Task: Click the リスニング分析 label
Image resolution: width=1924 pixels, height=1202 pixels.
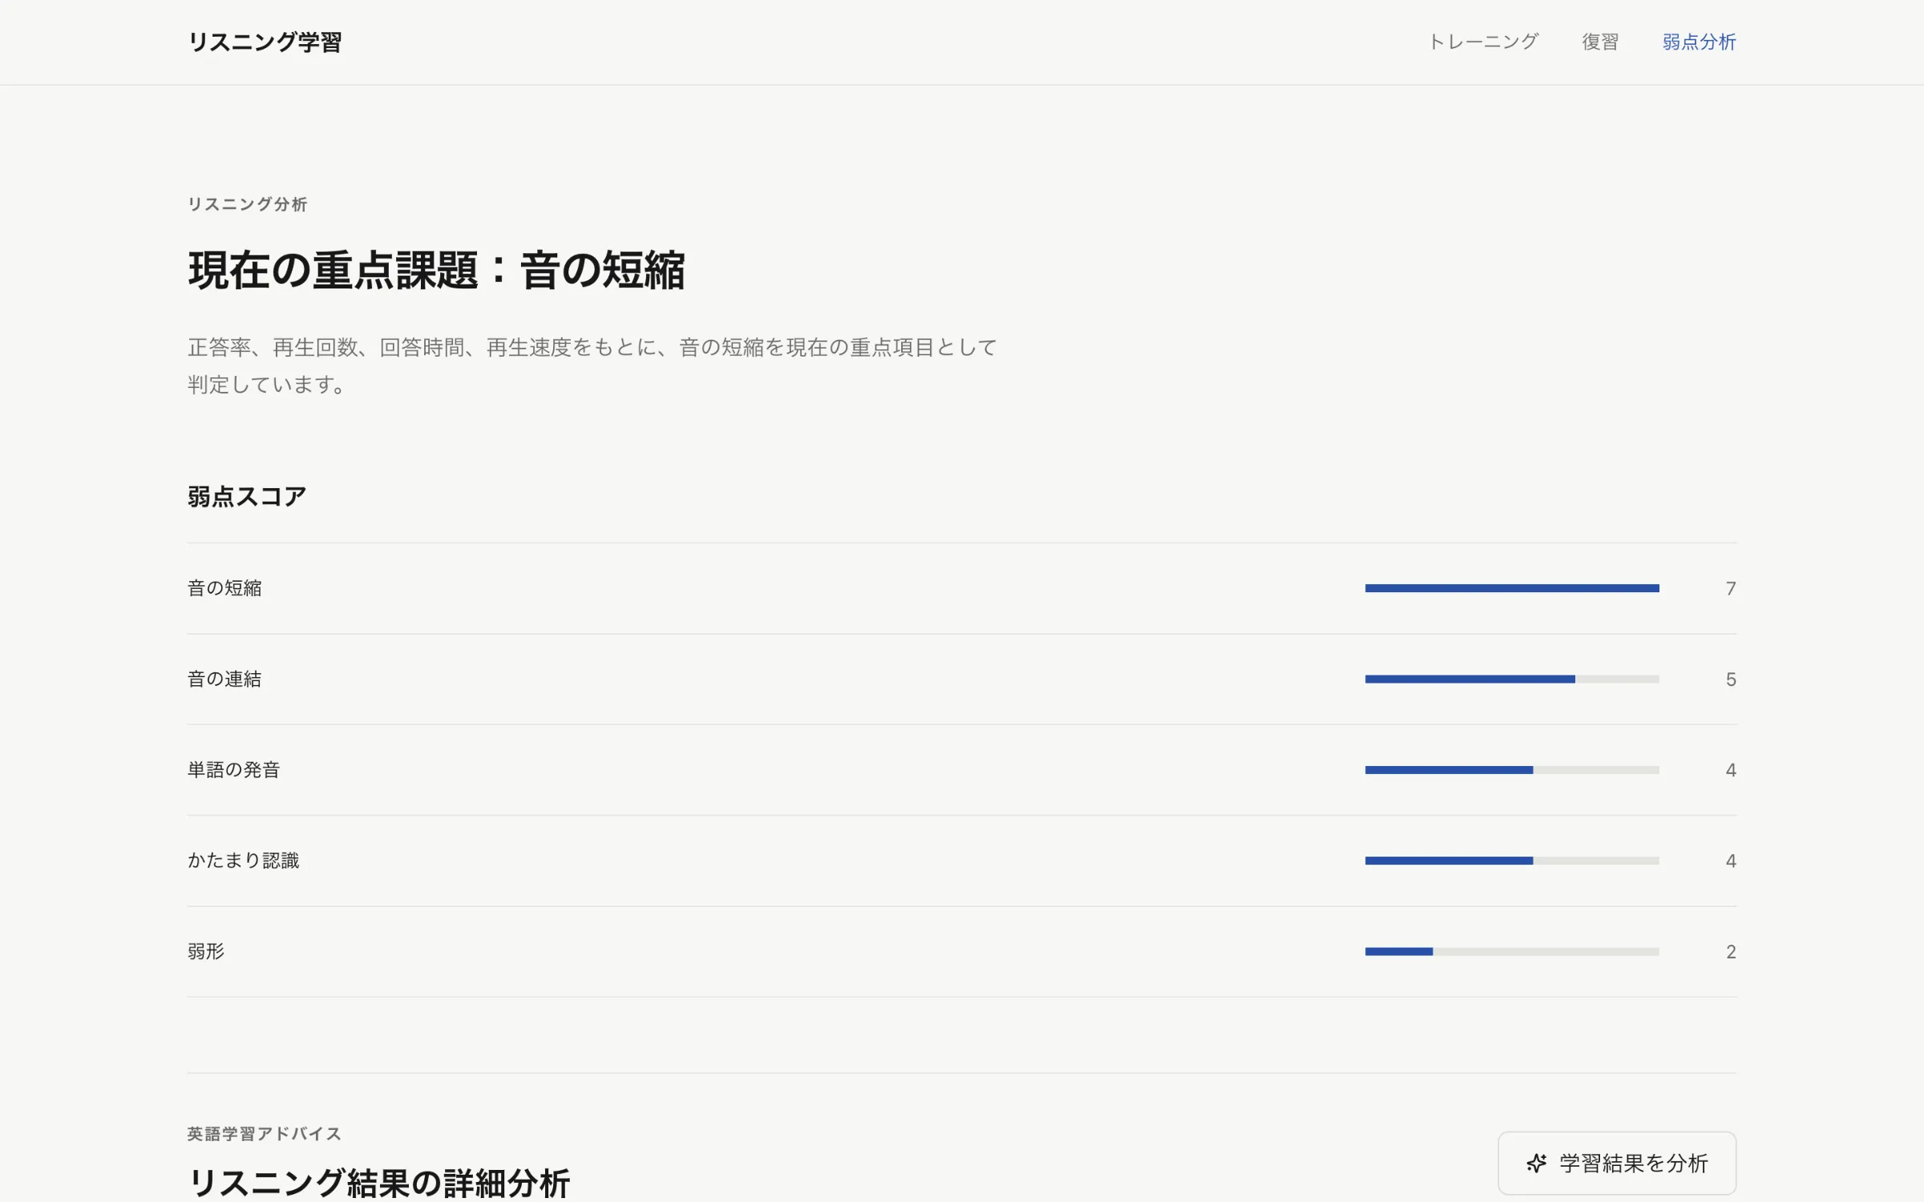Action: coord(248,204)
